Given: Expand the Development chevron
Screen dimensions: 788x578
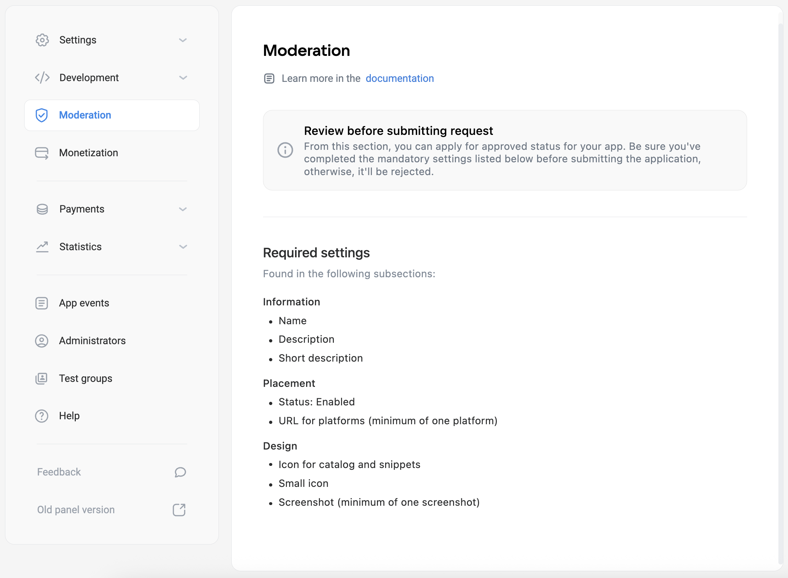Looking at the screenshot, I should point(183,78).
